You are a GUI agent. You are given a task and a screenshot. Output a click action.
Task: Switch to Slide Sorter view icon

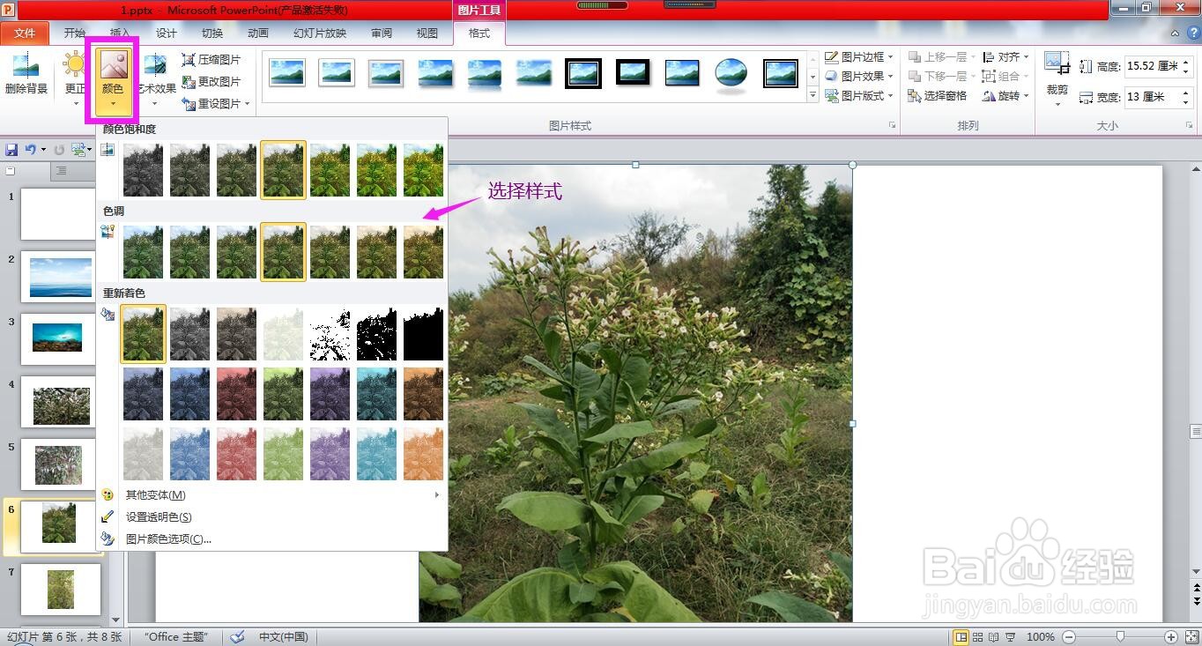tap(978, 637)
